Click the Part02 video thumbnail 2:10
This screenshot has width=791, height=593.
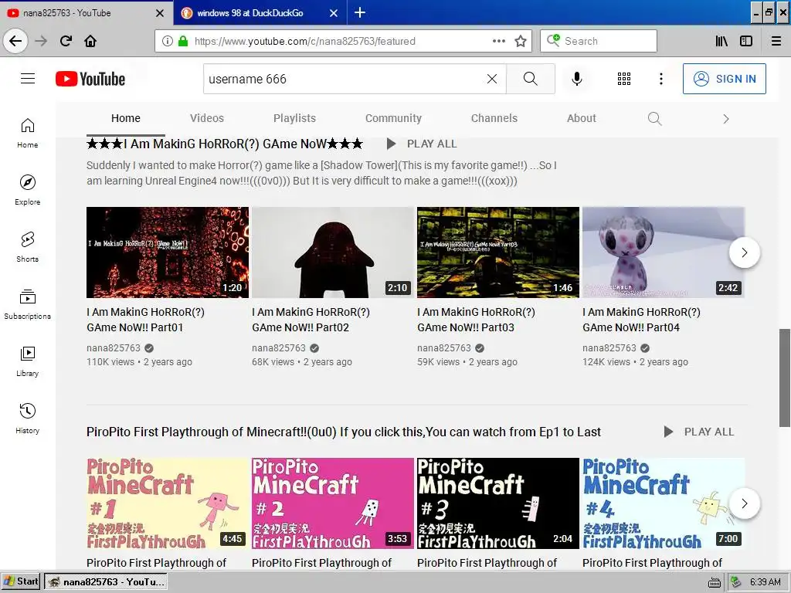click(332, 252)
